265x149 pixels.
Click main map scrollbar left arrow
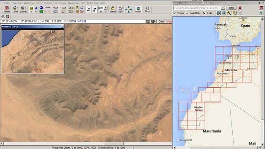(x=2, y=144)
